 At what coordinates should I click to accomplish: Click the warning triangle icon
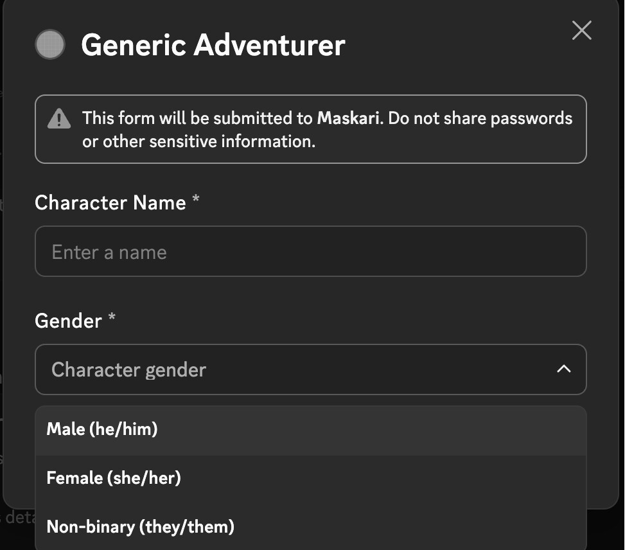pos(59,119)
